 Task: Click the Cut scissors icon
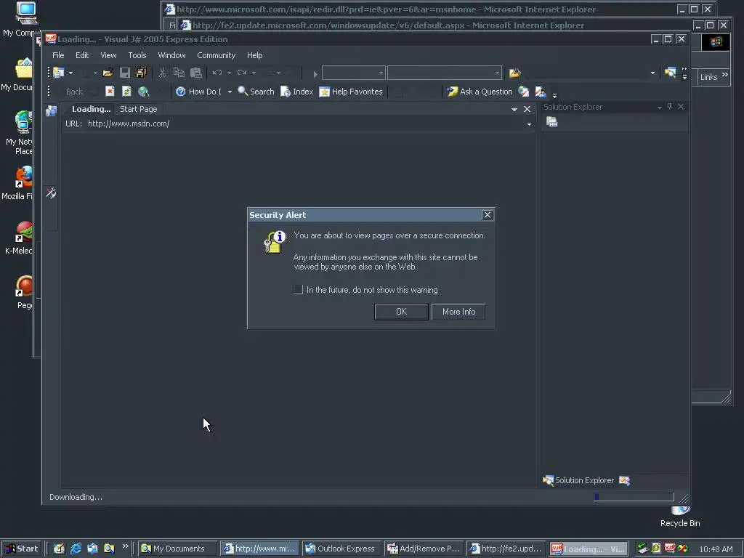(162, 73)
